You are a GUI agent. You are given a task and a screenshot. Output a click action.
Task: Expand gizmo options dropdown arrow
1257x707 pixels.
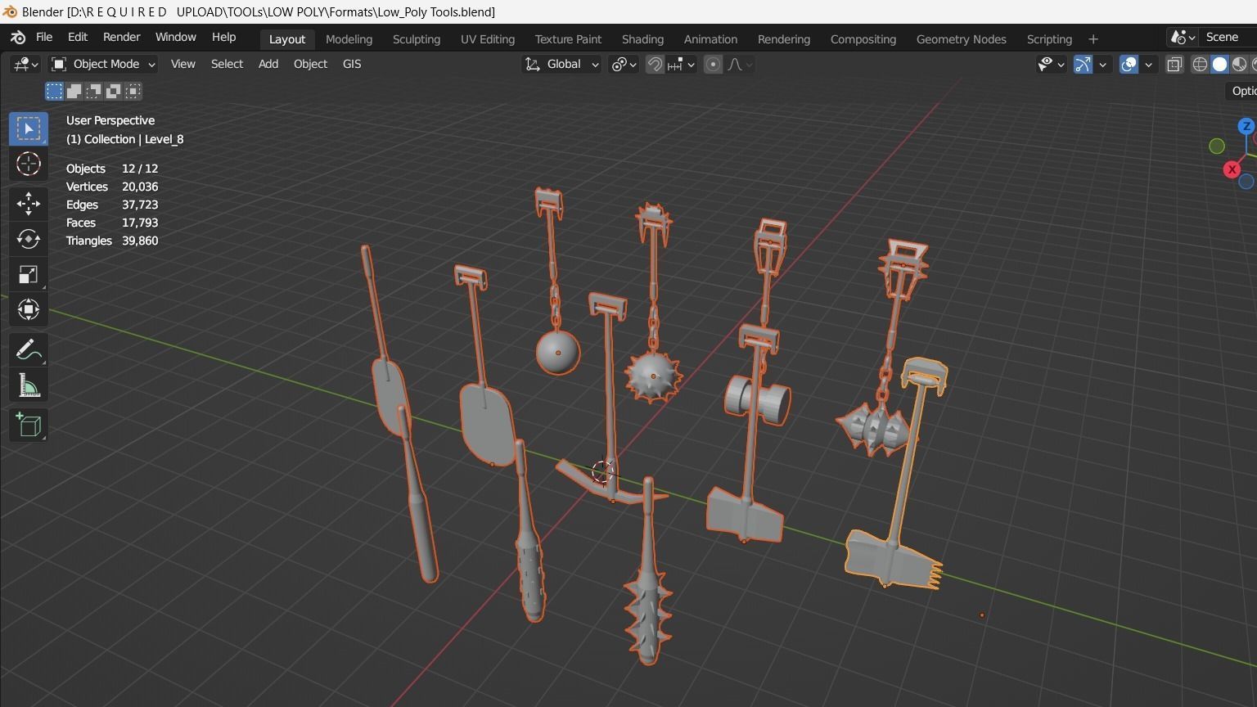click(1102, 64)
